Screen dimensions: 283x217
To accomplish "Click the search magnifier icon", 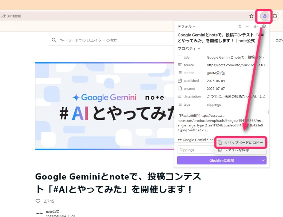I will pos(54,40).
